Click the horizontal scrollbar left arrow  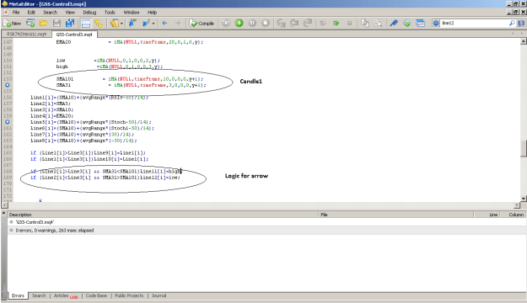point(5,205)
